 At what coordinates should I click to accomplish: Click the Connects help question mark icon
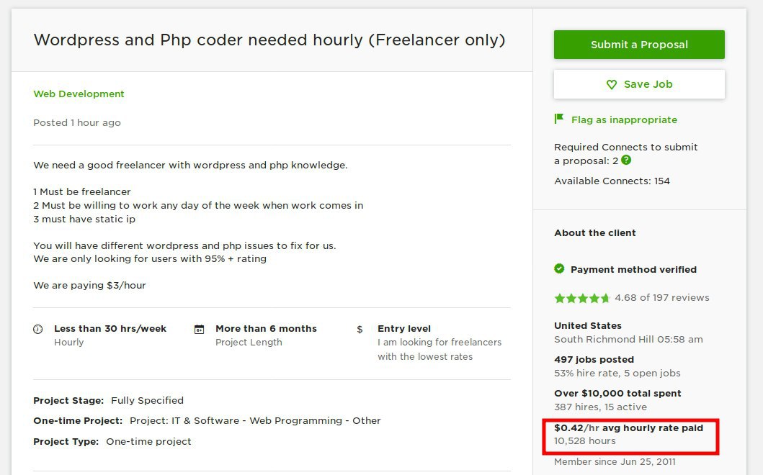[626, 160]
